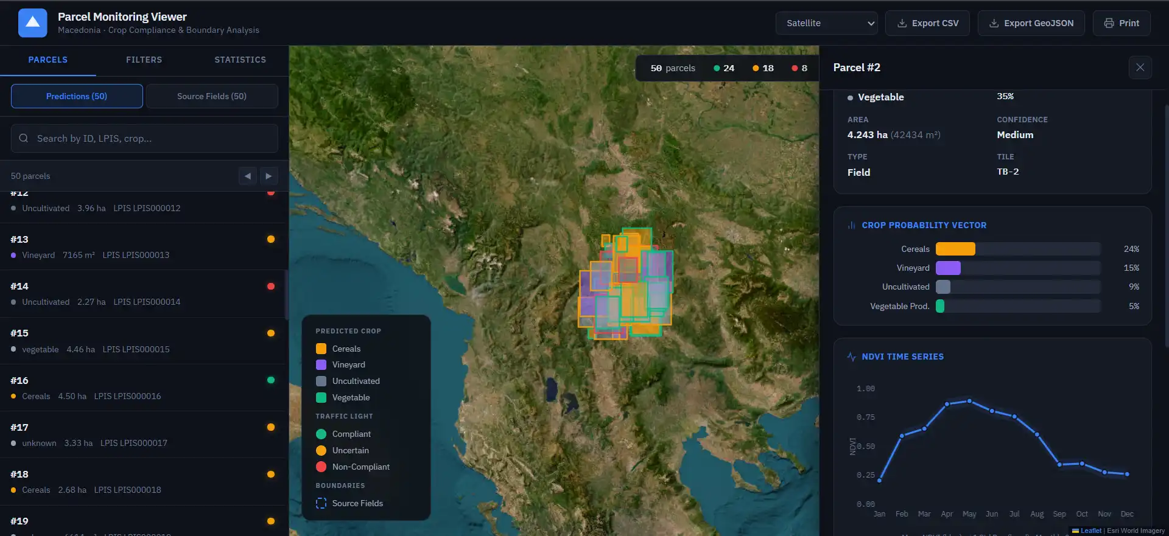The width and height of the screenshot is (1169, 536).
Task: Go to next page of parcels
Action: pos(269,176)
